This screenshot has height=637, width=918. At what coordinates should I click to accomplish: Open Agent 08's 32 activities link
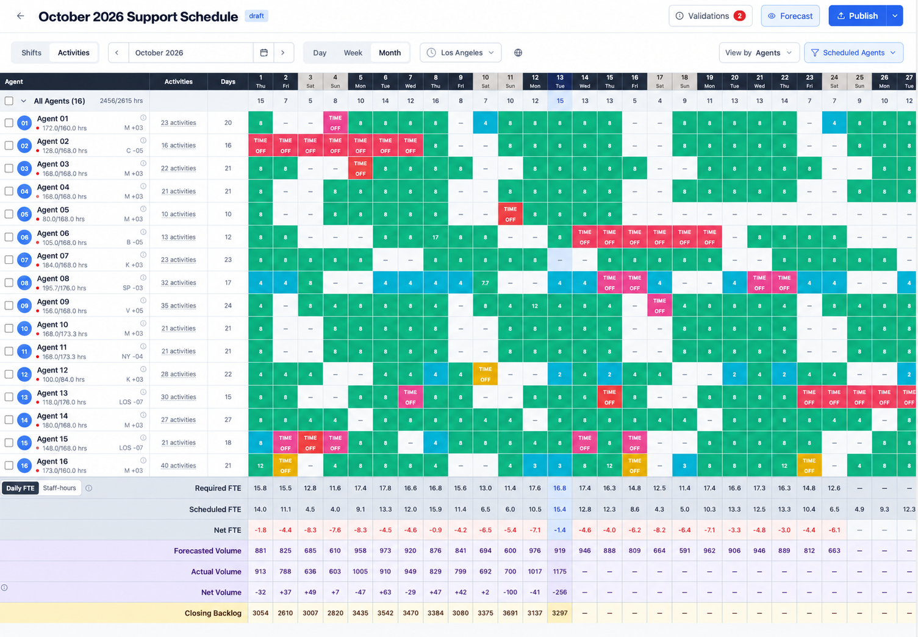click(179, 283)
